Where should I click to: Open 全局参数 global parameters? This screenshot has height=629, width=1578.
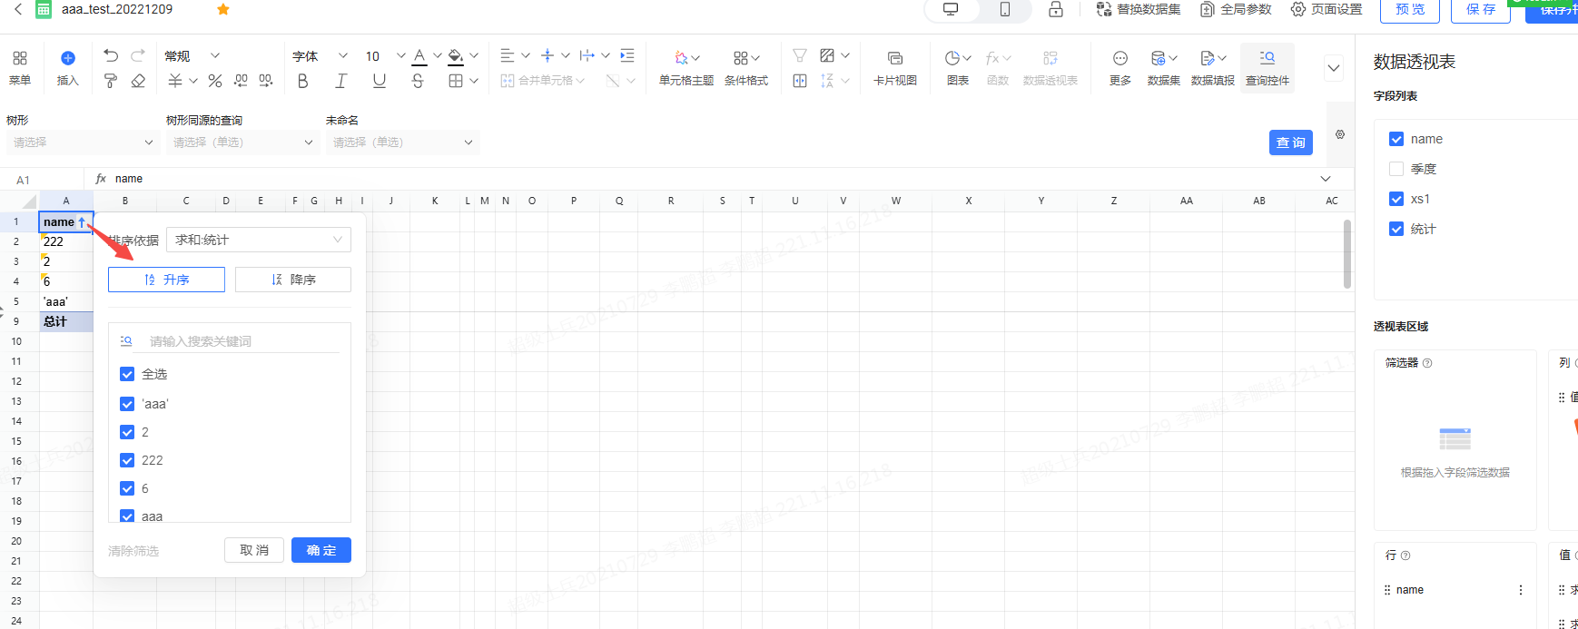click(x=1236, y=9)
